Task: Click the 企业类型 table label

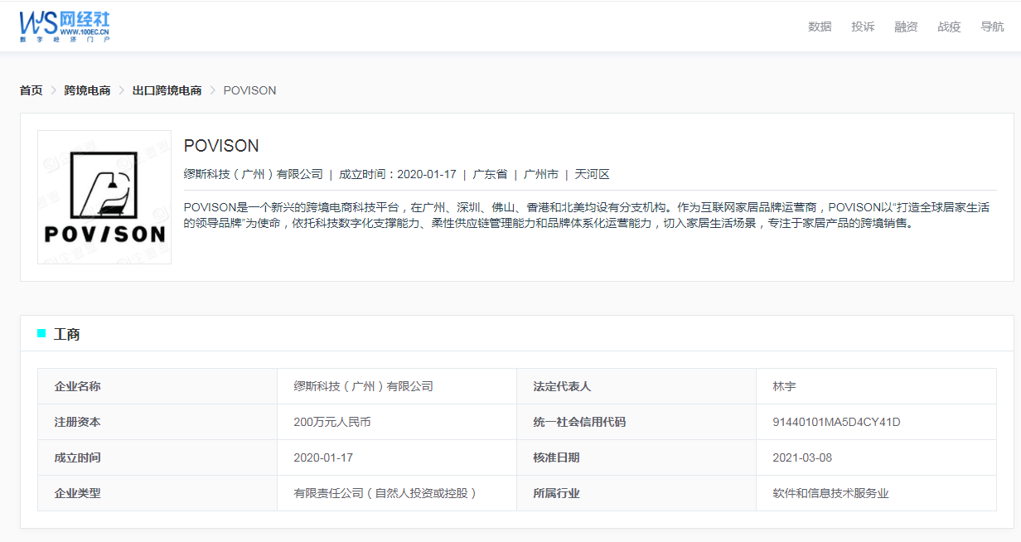Action: click(78, 493)
